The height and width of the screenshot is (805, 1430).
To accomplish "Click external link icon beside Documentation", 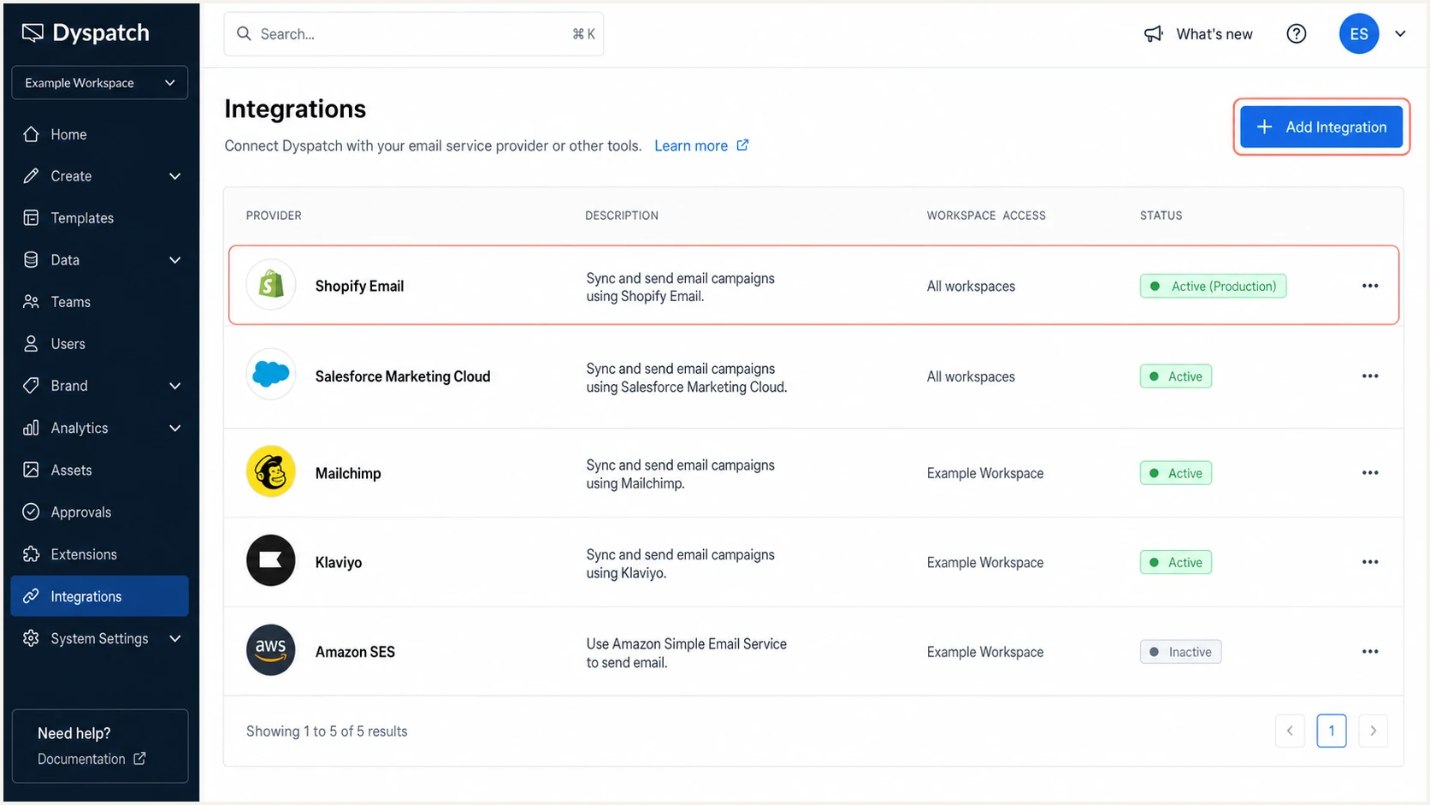I will pyautogui.click(x=139, y=759).
